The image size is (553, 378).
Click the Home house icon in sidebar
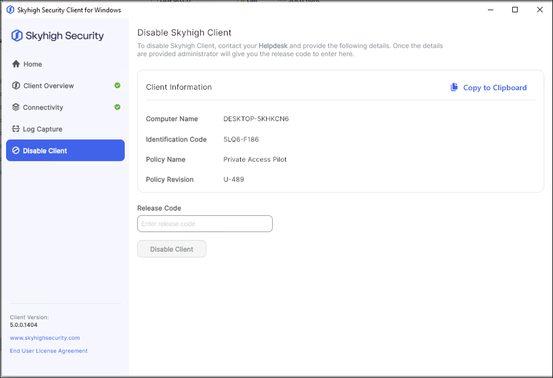(16, 64)
